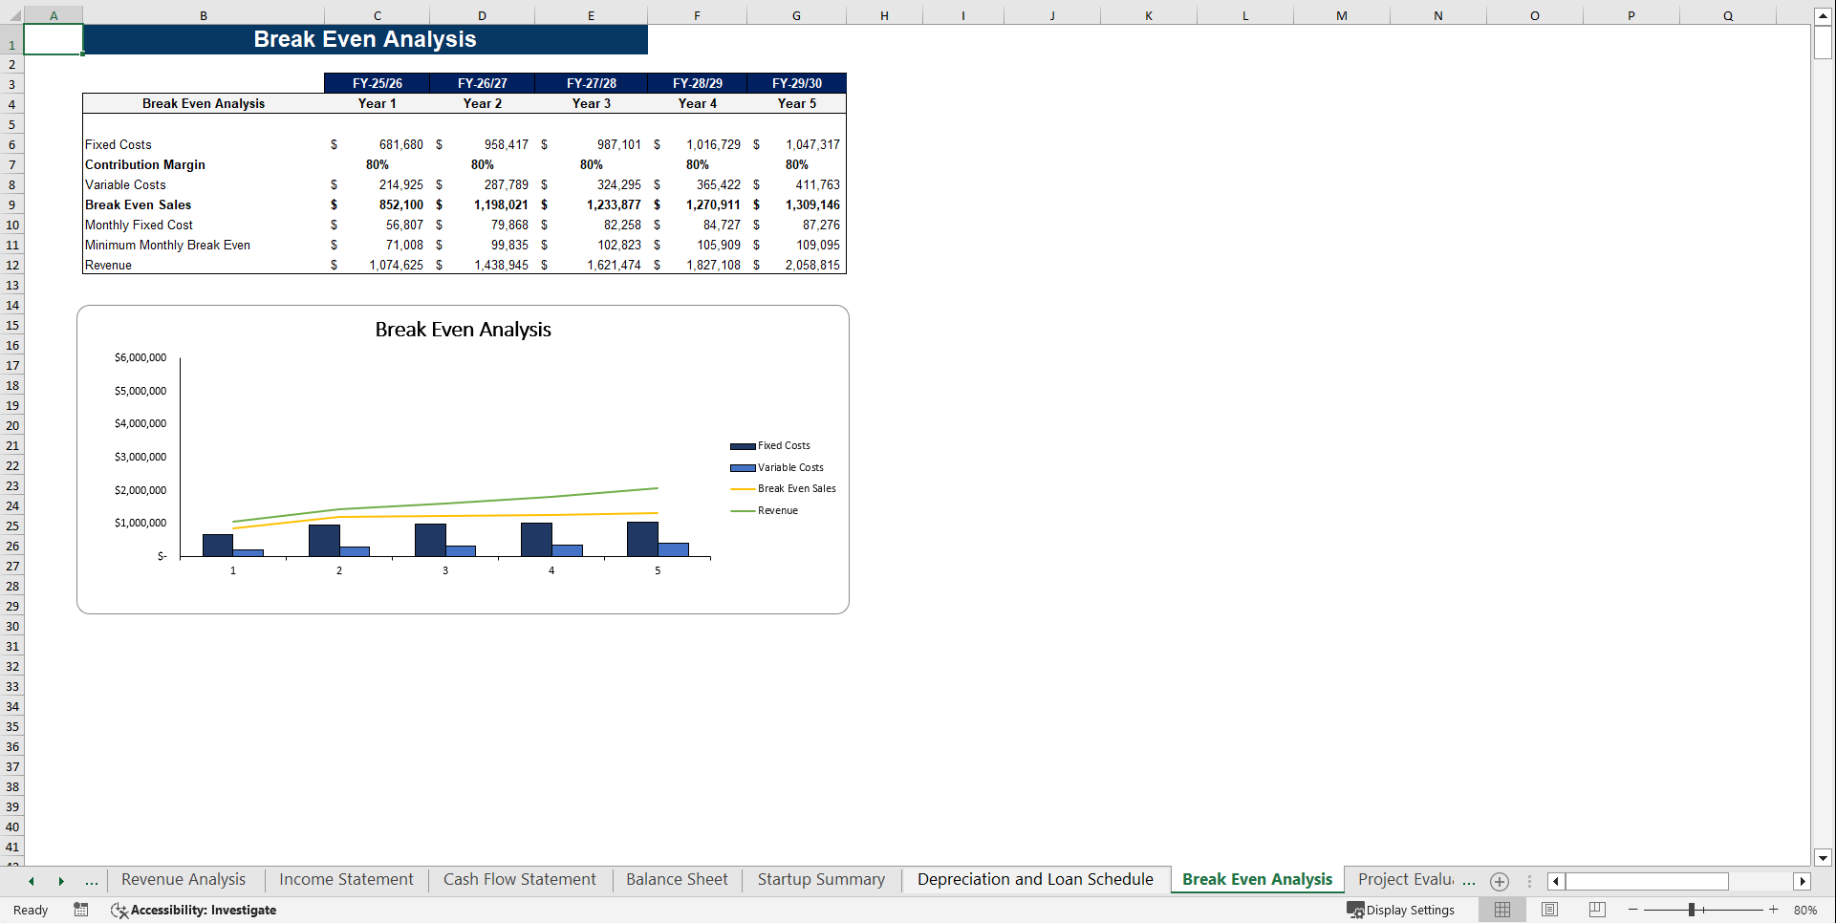Switch to the Income Statement tab
1836x923 pixels.
346,879
